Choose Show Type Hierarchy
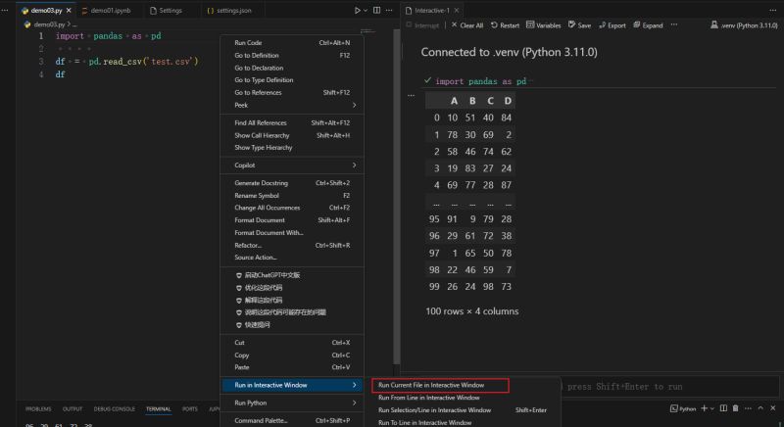Screen dimensions: 784x427 (292, 147)
